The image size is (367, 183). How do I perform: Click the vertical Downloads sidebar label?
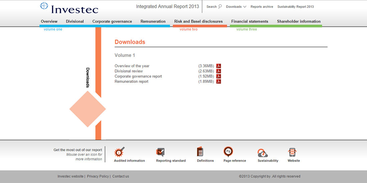coord(88,78)
